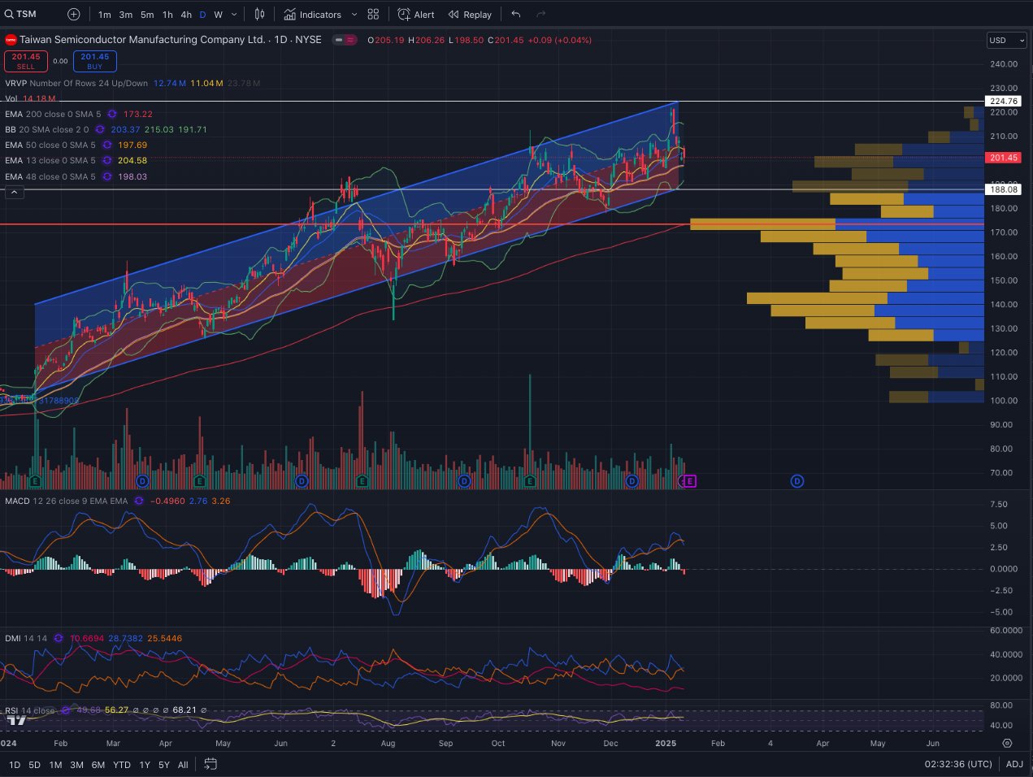Undo the last chart action
1033x777 pixels.
click(516, 14)
